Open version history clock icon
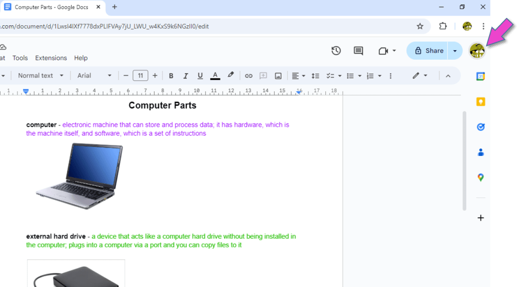This screenshot has height=287, width=519. click(336, 51)
